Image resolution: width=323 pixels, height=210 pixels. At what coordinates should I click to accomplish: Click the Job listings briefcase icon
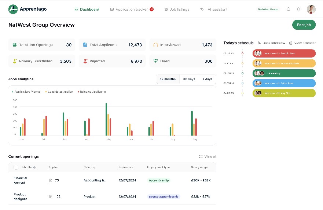click(166, 9)
